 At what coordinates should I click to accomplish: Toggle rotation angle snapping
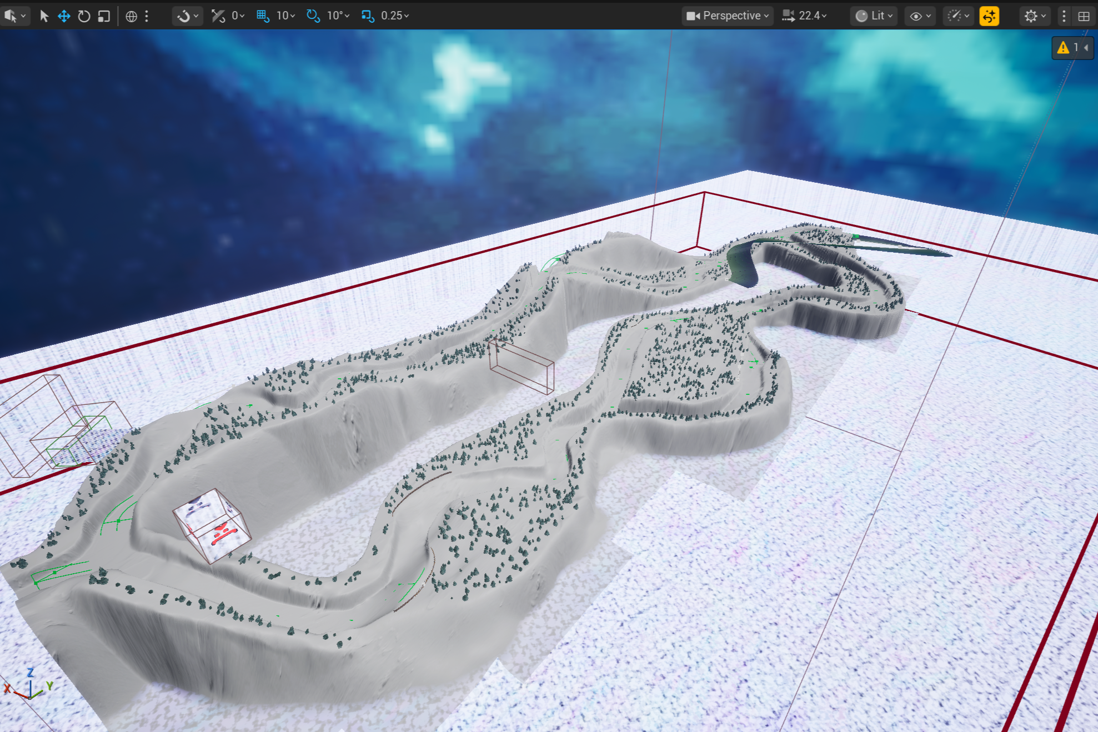click(313, 16)
